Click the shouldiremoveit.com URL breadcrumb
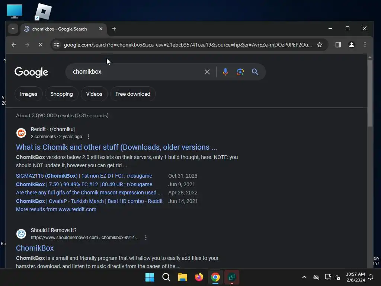 pyautogui.click(x=85, y=238)
